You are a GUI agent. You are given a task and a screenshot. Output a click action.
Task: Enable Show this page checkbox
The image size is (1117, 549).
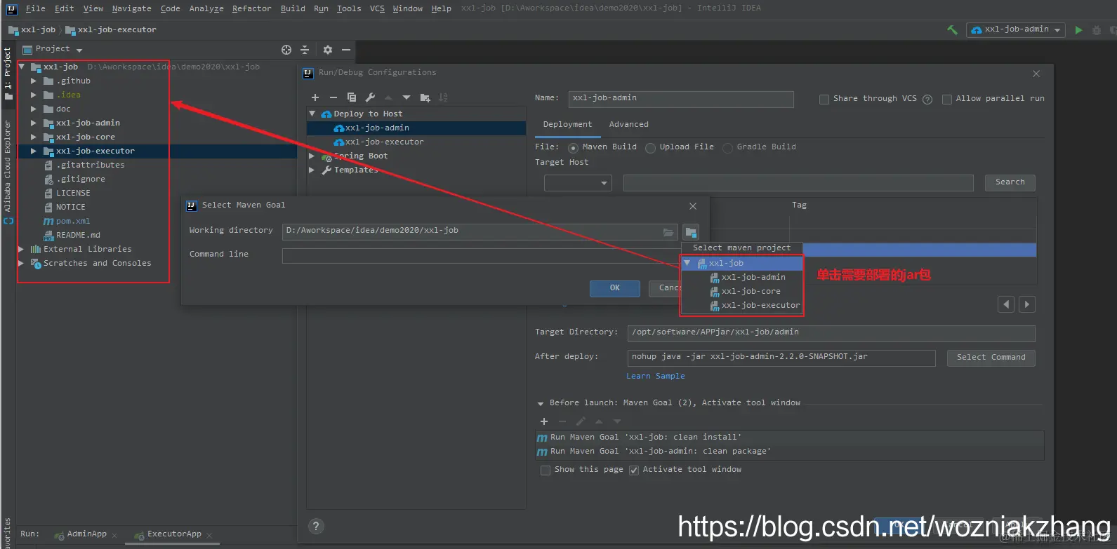(x=546, y=470)
